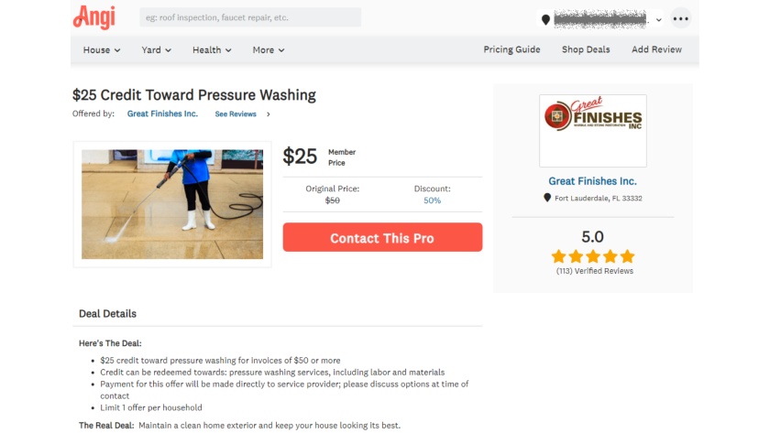Open the Great Finishes Inc. offered-by link
The width and height of the screenshot is (770, 433).
pos(162,114)
